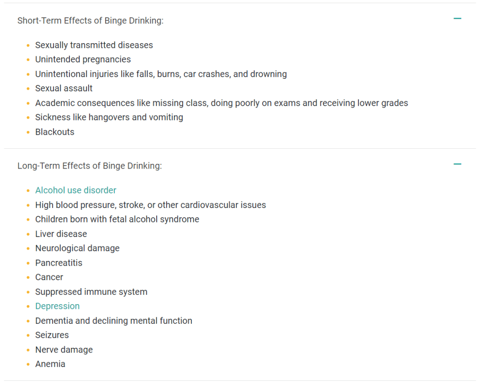
Task: Click the High blood pressure list item
Action: point(150,205)
